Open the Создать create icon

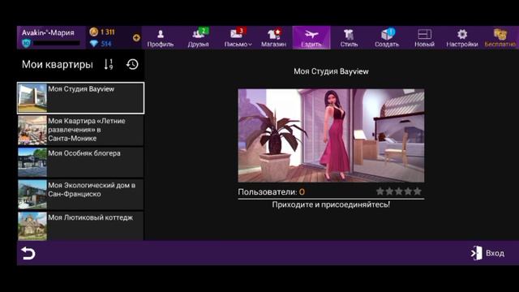click(387, 38)
